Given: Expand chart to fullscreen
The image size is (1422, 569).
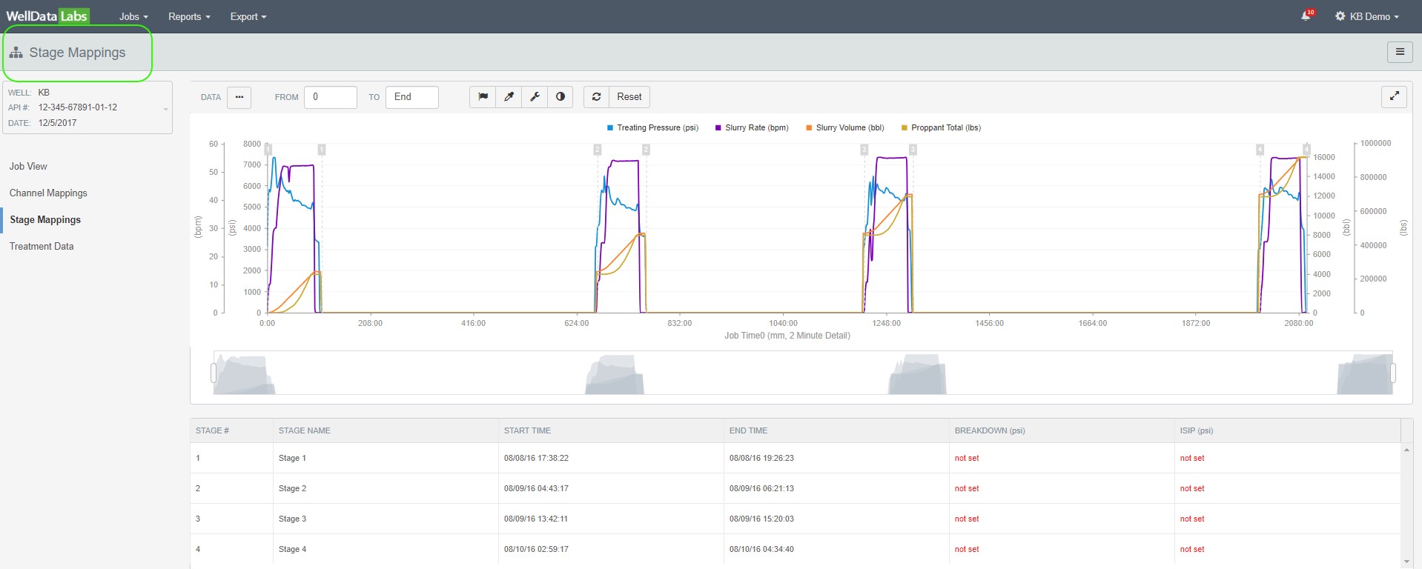Looking at the screenshot, I should [x=1394, y=96].
